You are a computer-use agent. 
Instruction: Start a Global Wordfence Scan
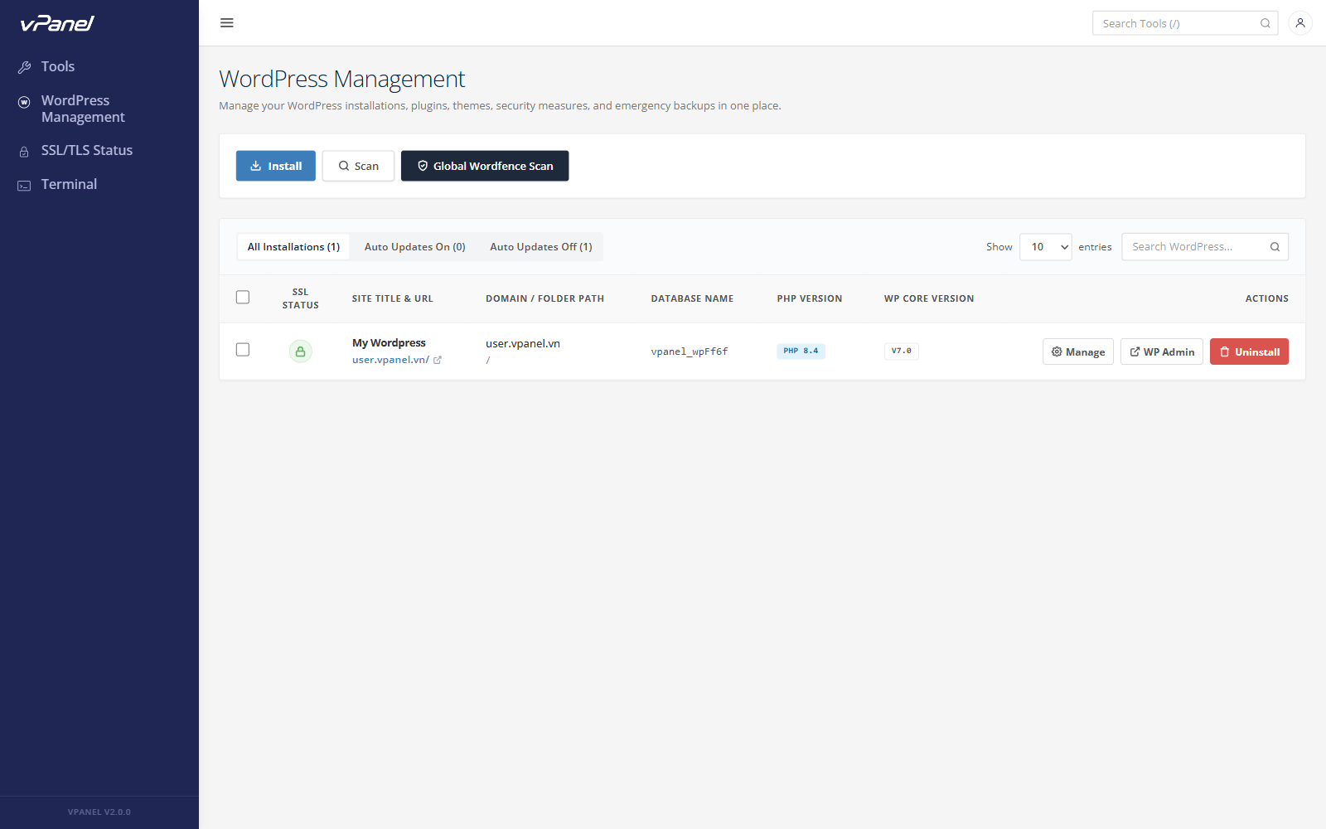[485, 166]
